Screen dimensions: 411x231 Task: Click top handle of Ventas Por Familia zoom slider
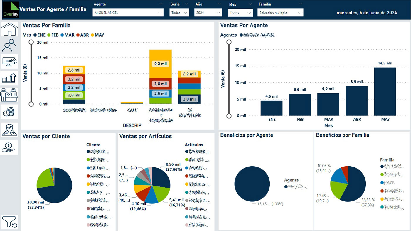click(31, 42)
